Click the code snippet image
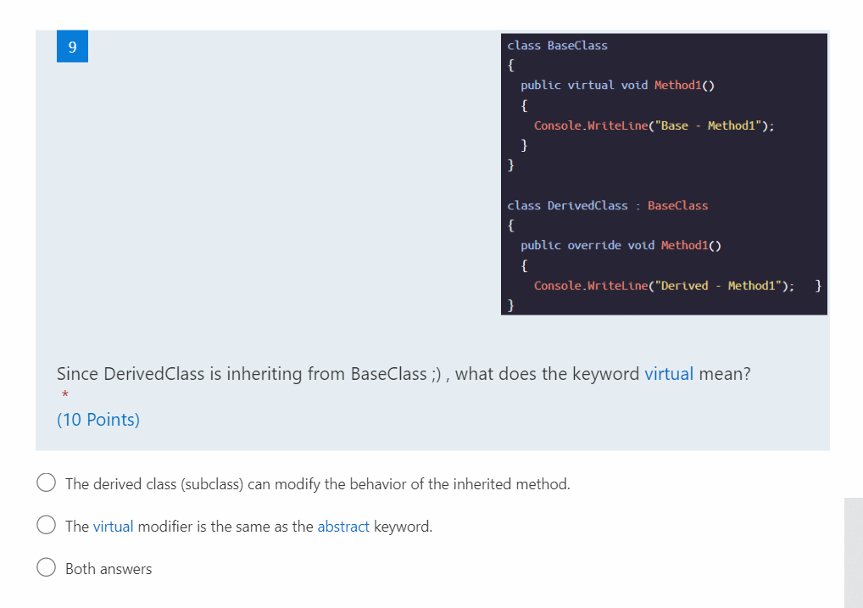The image size is (863, 608). (664, 174)
